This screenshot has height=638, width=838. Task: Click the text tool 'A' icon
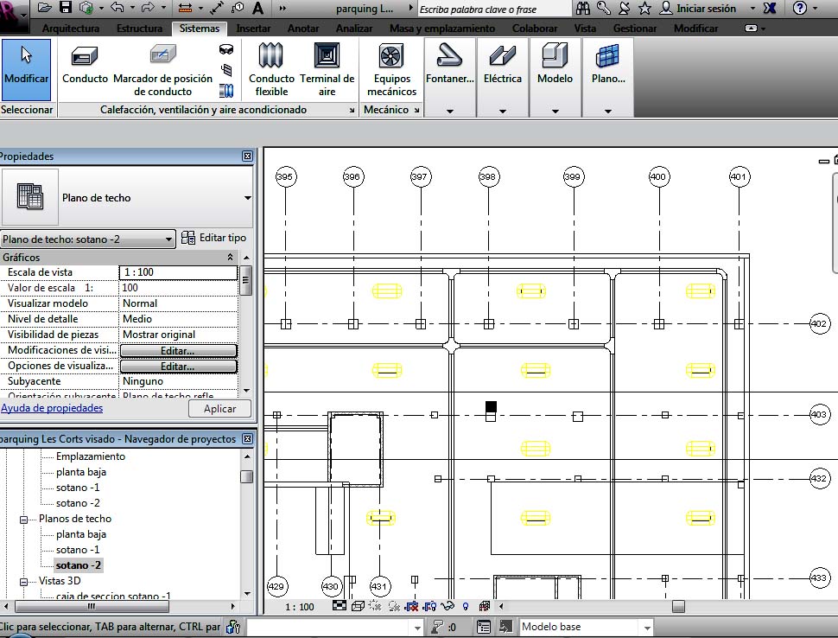(257, 9)
